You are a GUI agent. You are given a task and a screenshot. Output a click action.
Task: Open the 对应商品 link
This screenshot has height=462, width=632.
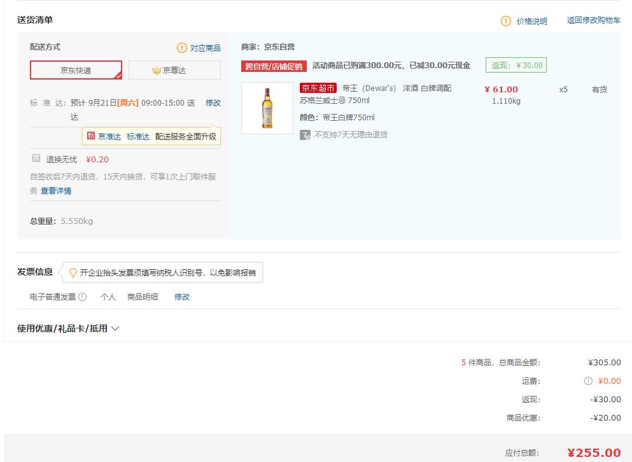tap(205, 48)
